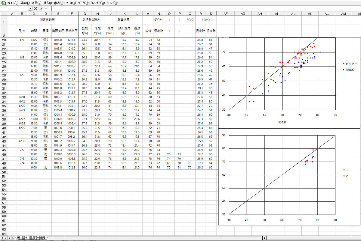Confirm entry with green checkmark
The width and height of the screenshot is (361, 241).
tap(41, 8)
